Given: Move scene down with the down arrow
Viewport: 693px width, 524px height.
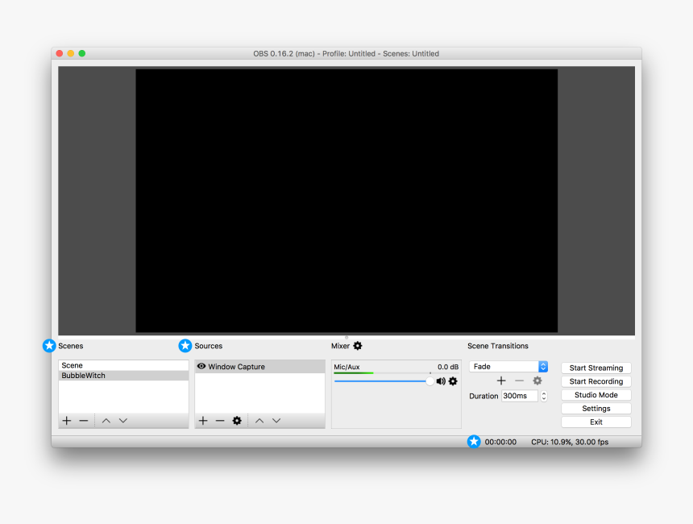Looking at the screenshot, I should (123, 421).
